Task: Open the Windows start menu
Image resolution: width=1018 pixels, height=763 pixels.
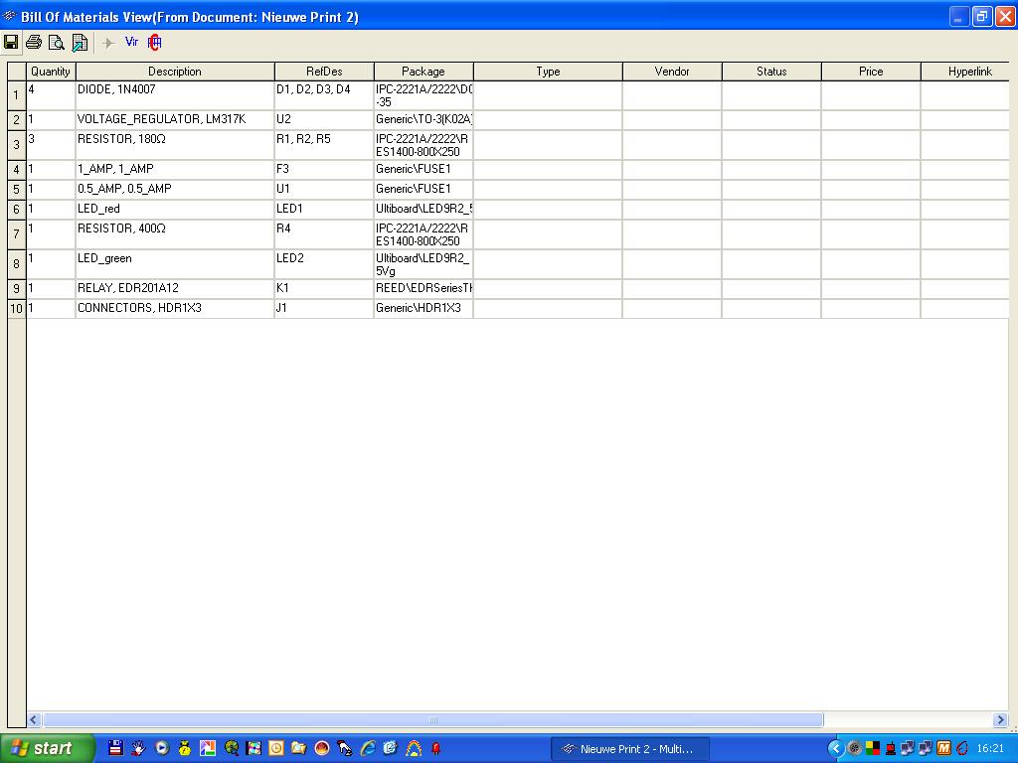Action: [47, 748]
